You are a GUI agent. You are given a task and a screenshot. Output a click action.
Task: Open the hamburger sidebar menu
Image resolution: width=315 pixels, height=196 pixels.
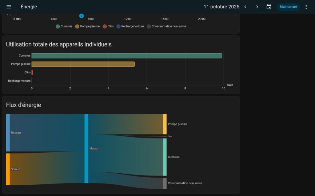(x=9, y=7)
